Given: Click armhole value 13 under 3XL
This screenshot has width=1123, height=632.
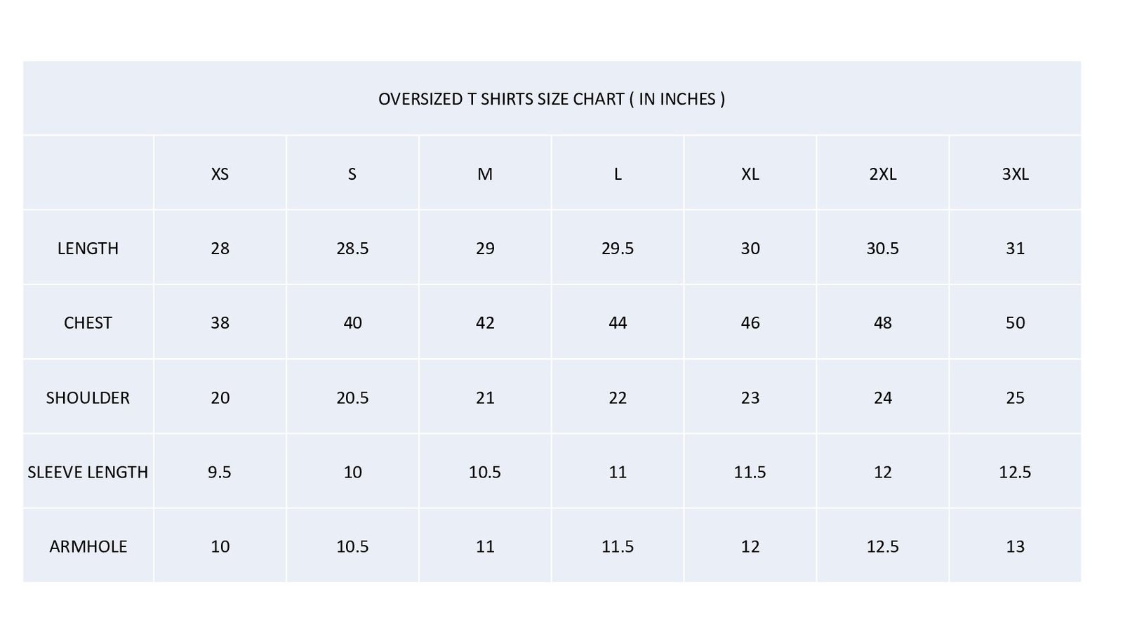Looking at the screenshot, I should pyautogui.click(x=1015, y=547).
